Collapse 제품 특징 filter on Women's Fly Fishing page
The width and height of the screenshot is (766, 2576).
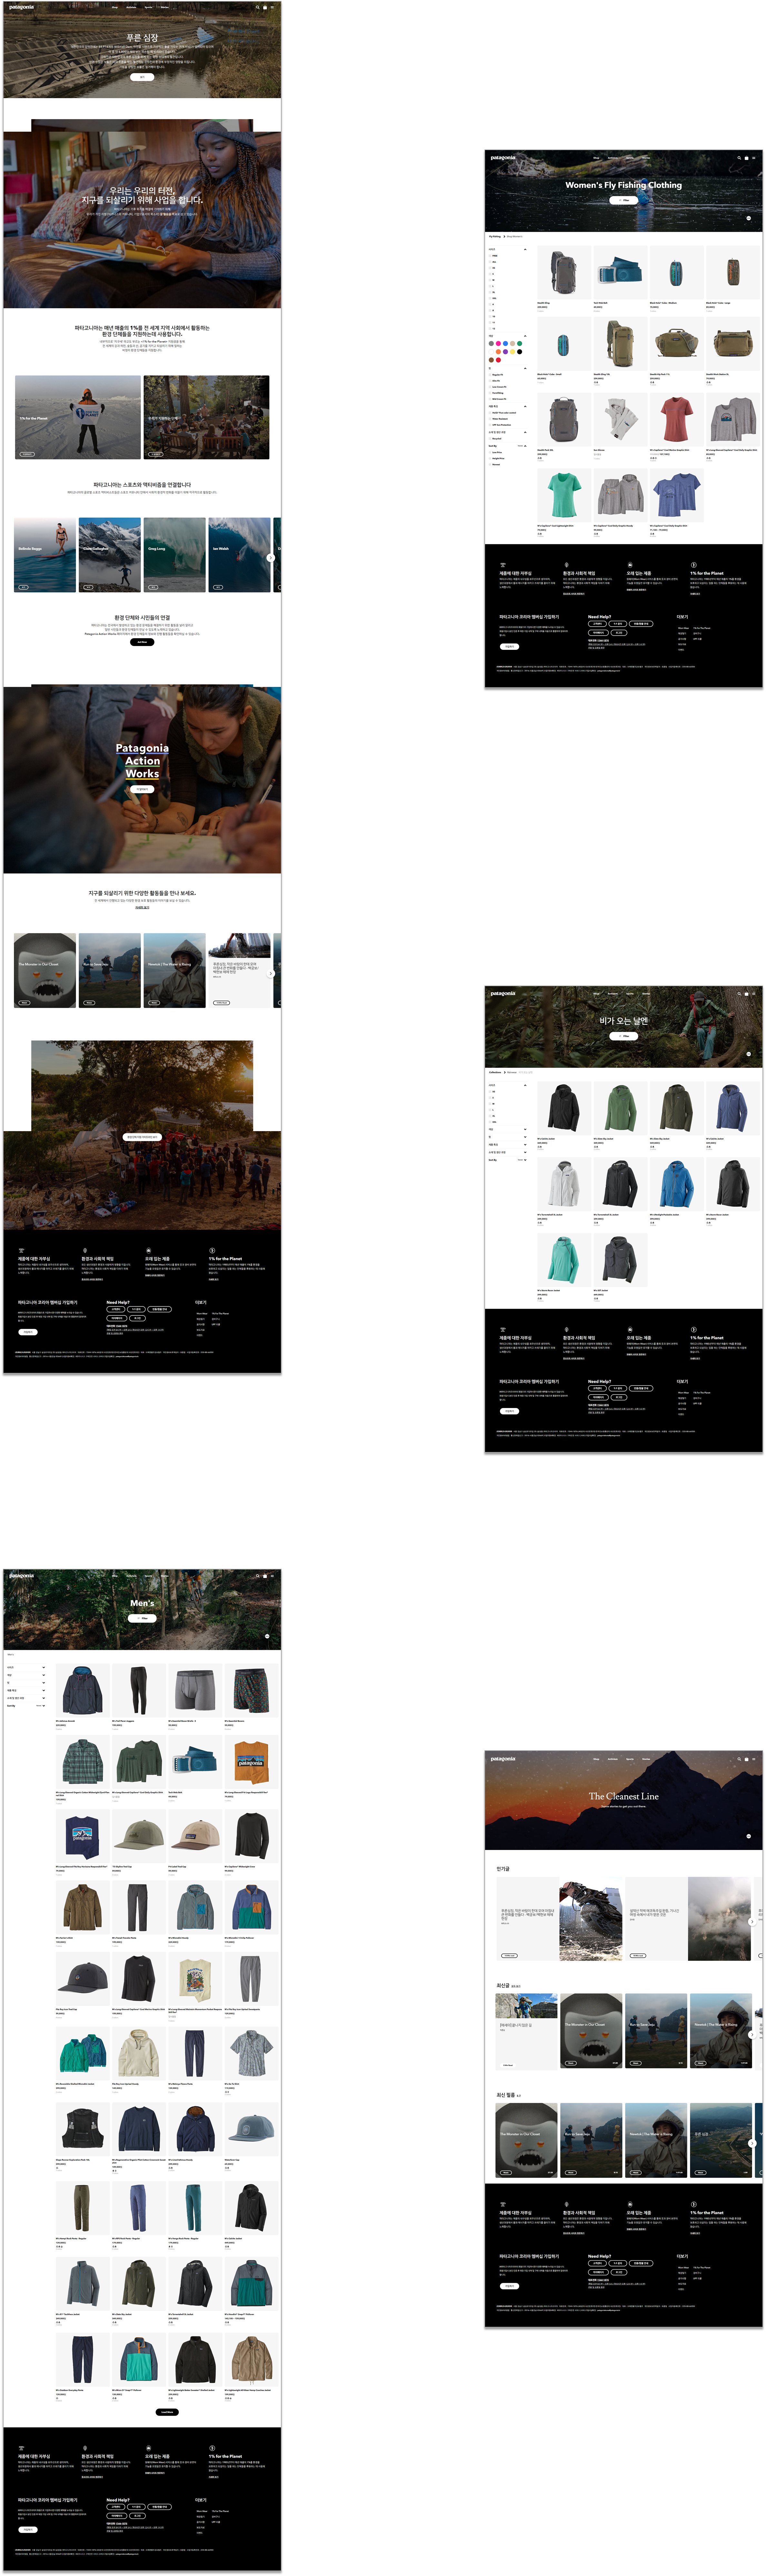(x=525, y=406)
